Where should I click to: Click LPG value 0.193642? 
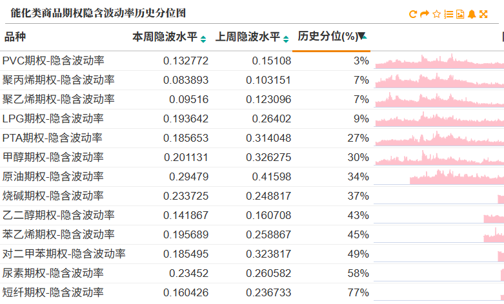click(186, 119)
